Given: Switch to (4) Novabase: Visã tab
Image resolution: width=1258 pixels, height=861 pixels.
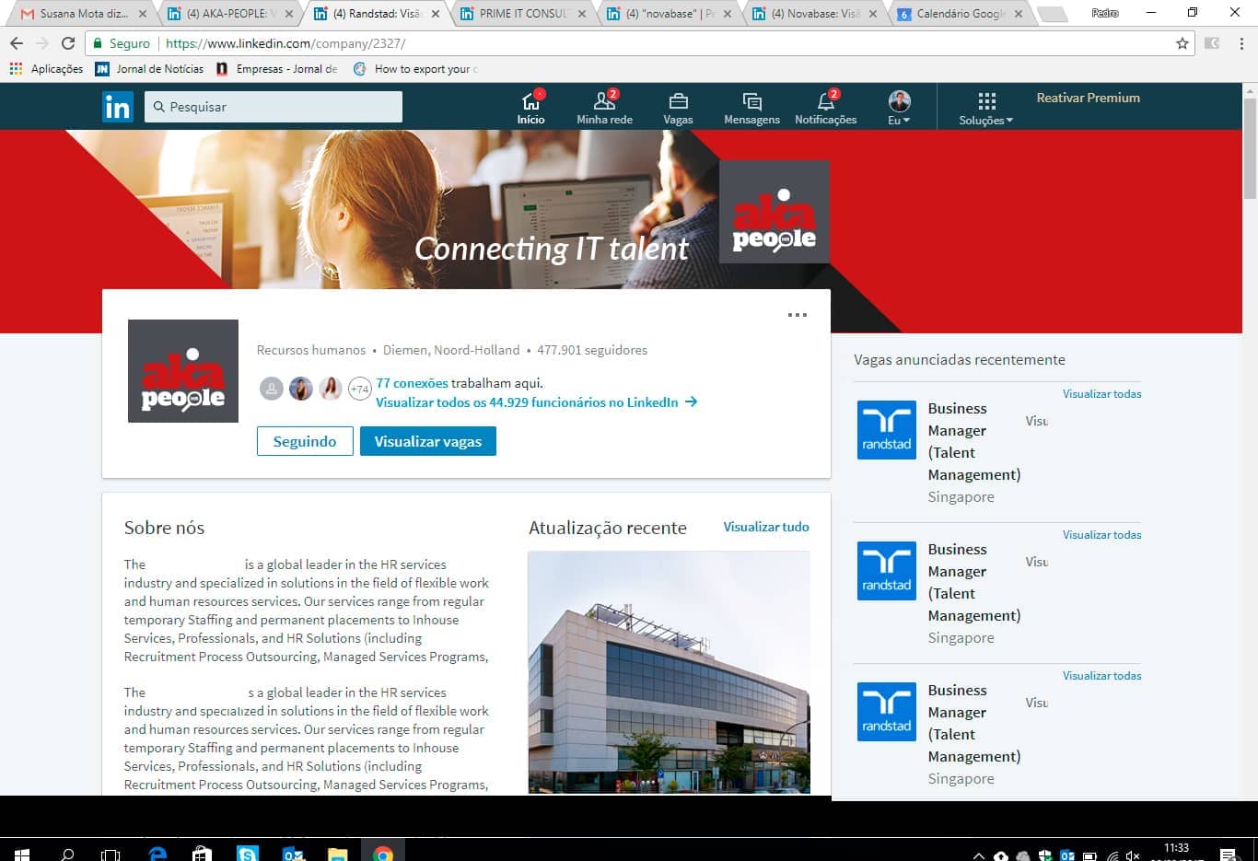Looking at the screenshot, I should 814,14.
